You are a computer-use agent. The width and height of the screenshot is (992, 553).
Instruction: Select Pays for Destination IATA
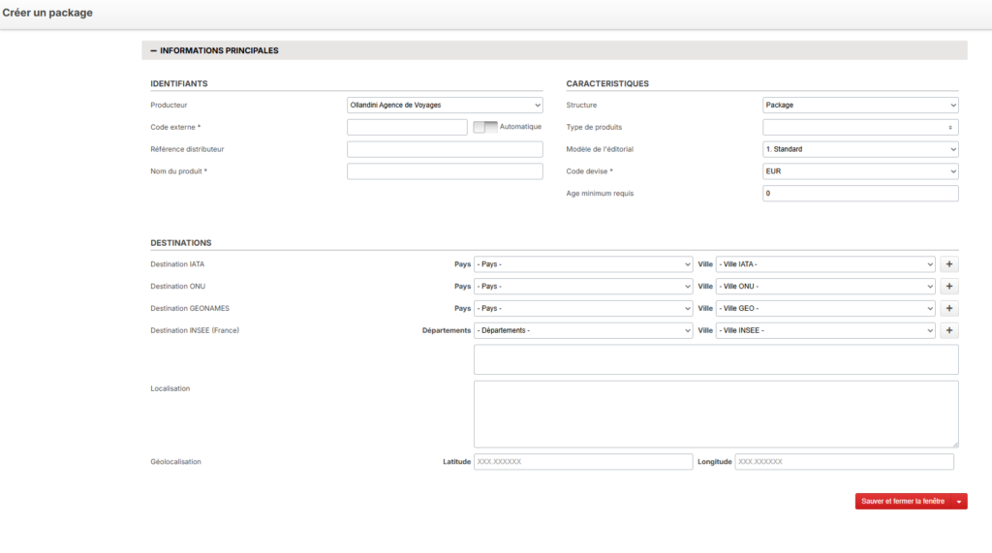(583, 263)
